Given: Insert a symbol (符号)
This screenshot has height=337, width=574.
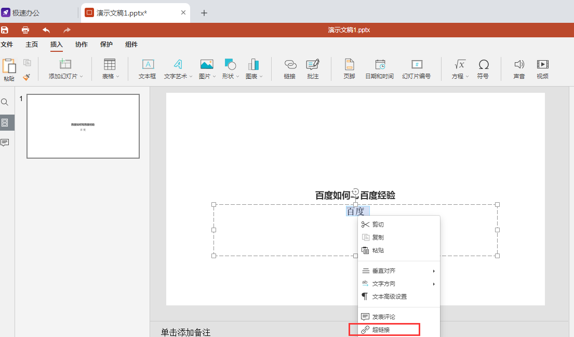Looking at the screenshot, I should tap(483, 69).
